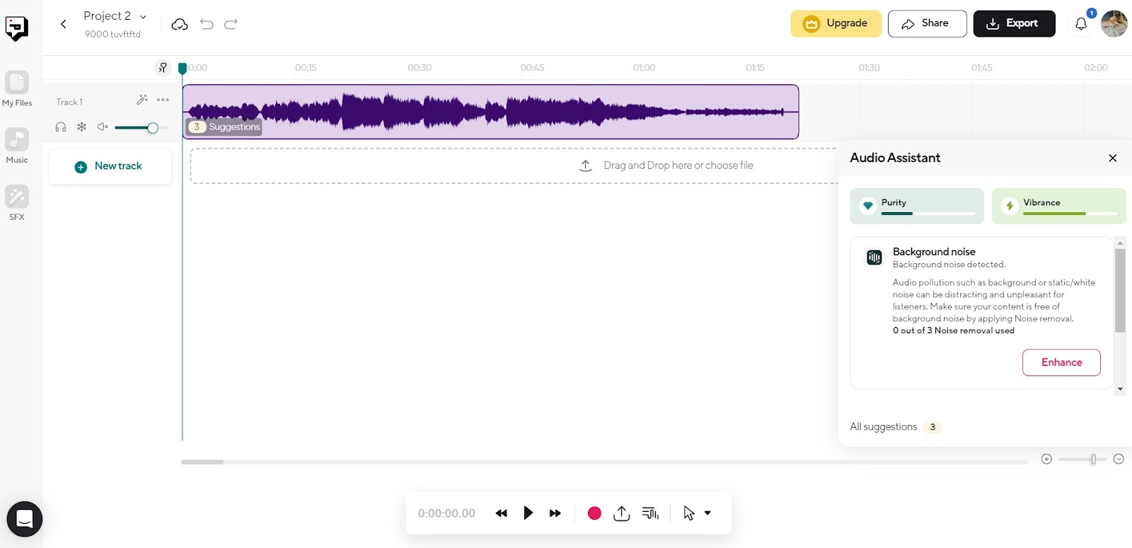Open the chat support widget
Viewport: 1132px width, 548px height.
point(25,519)
